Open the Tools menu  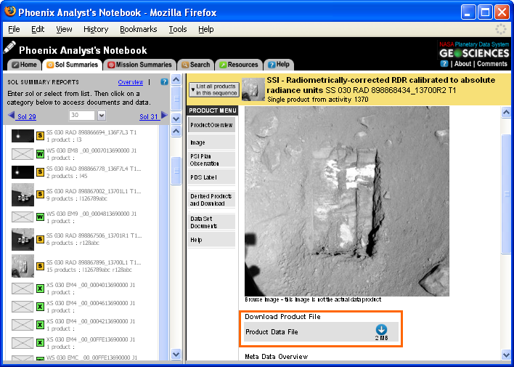178,29
